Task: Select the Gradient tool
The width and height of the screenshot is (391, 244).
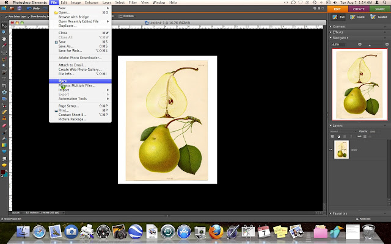Action: [4, 145]
